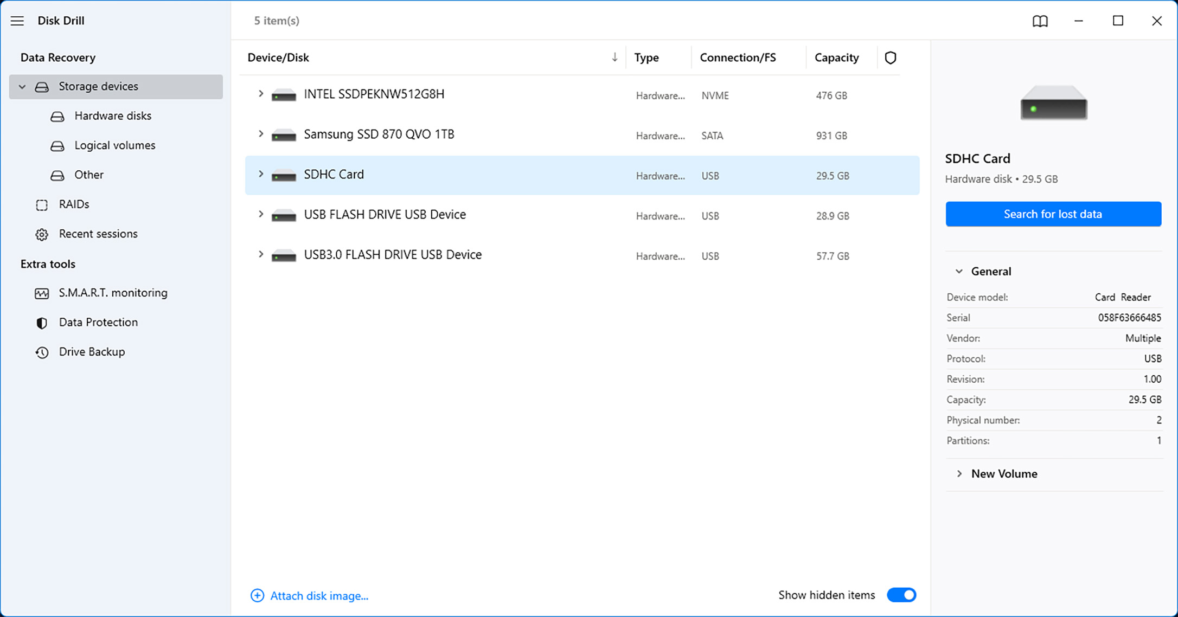1178x617 pixels.
Task: Open the Data Protection tool
Action: (x=98, y=322)
